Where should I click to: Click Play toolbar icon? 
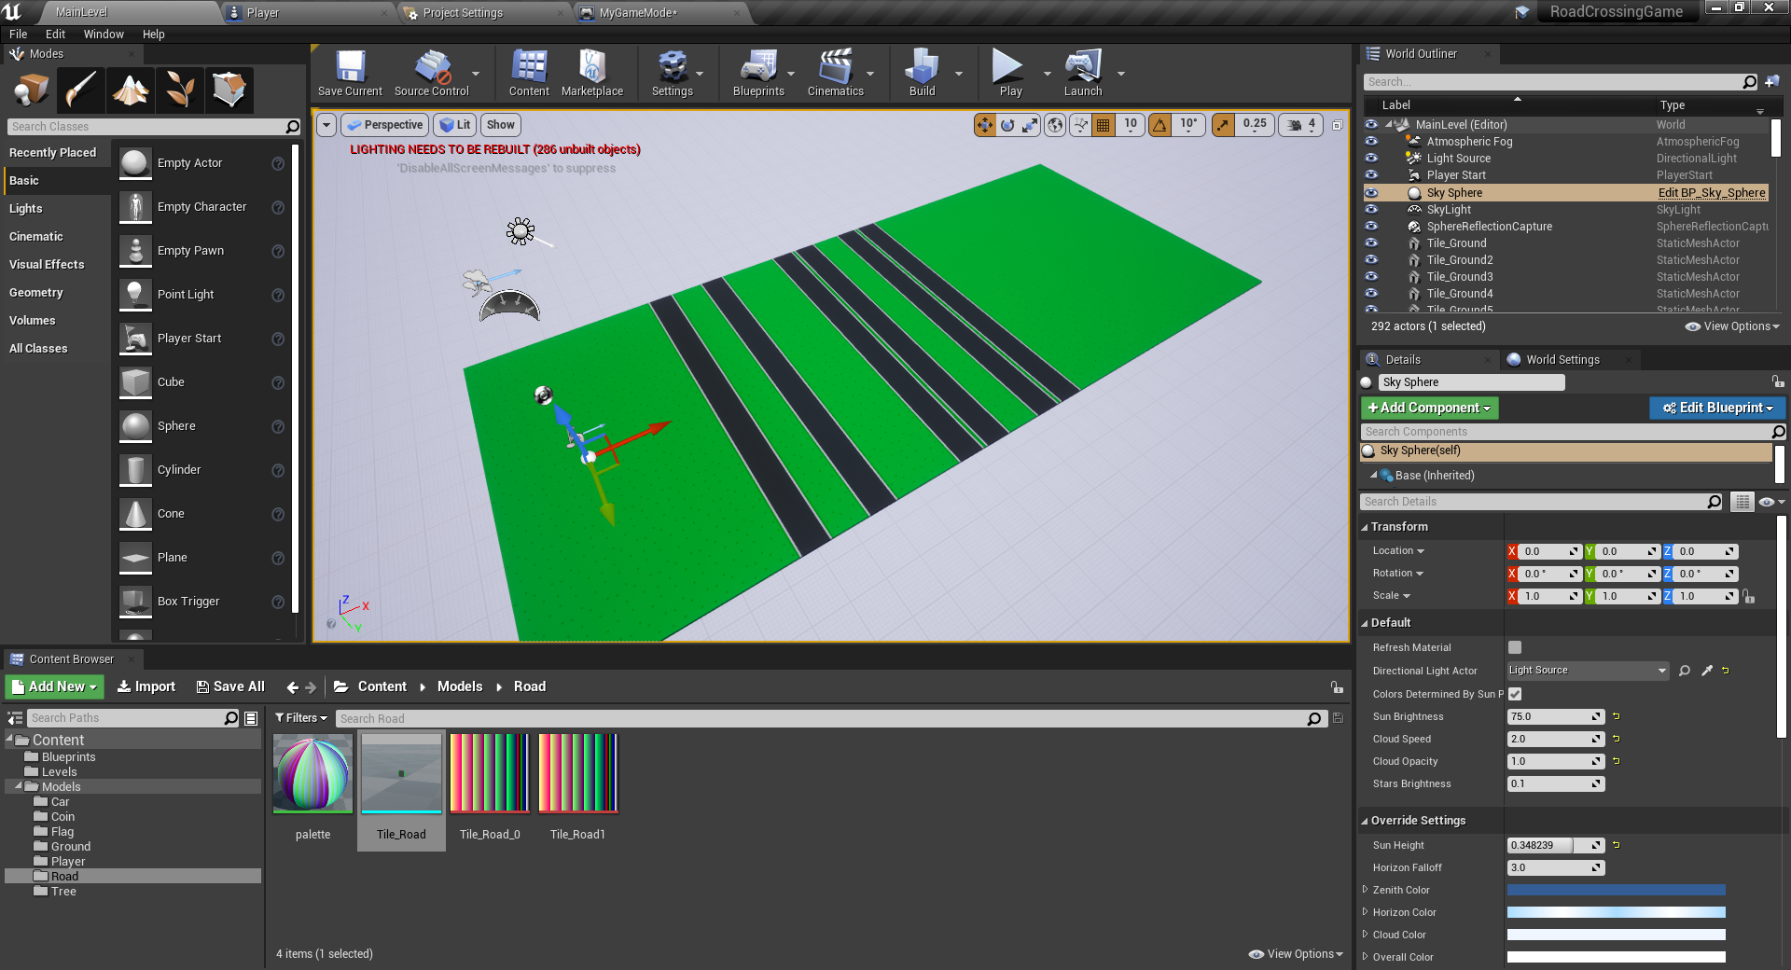click(1010, 73)
